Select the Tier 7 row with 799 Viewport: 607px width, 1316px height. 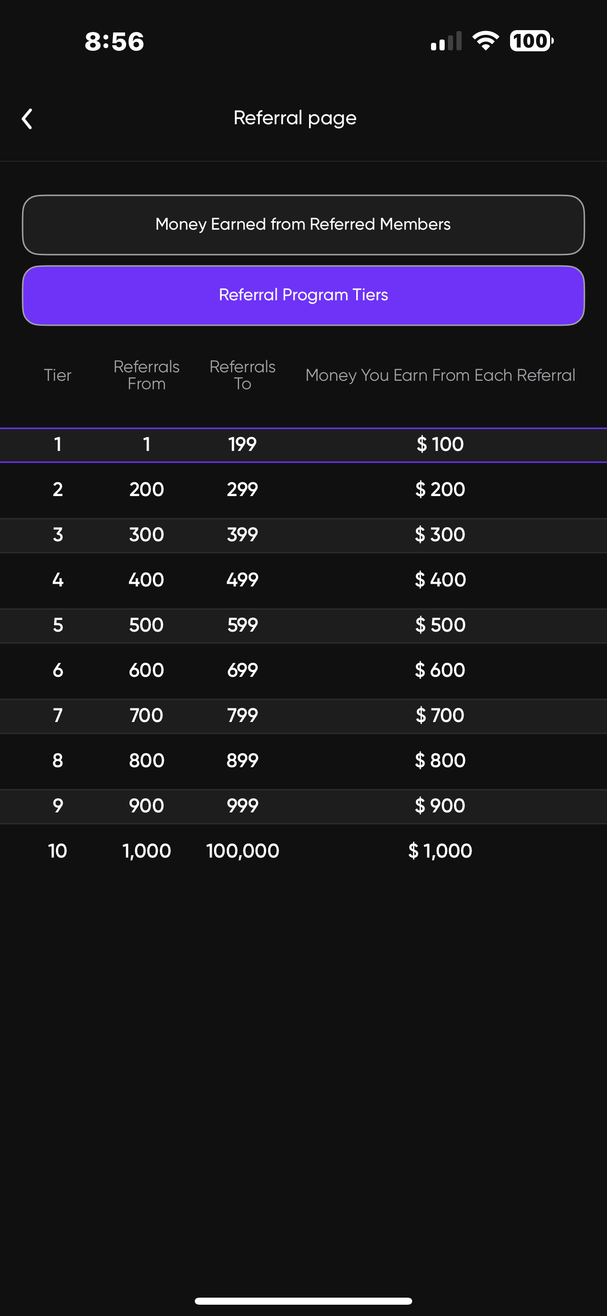point(303,715)
